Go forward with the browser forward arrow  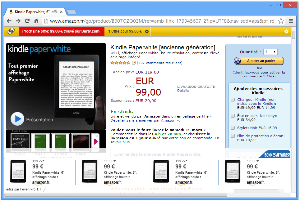coord(18,21)
